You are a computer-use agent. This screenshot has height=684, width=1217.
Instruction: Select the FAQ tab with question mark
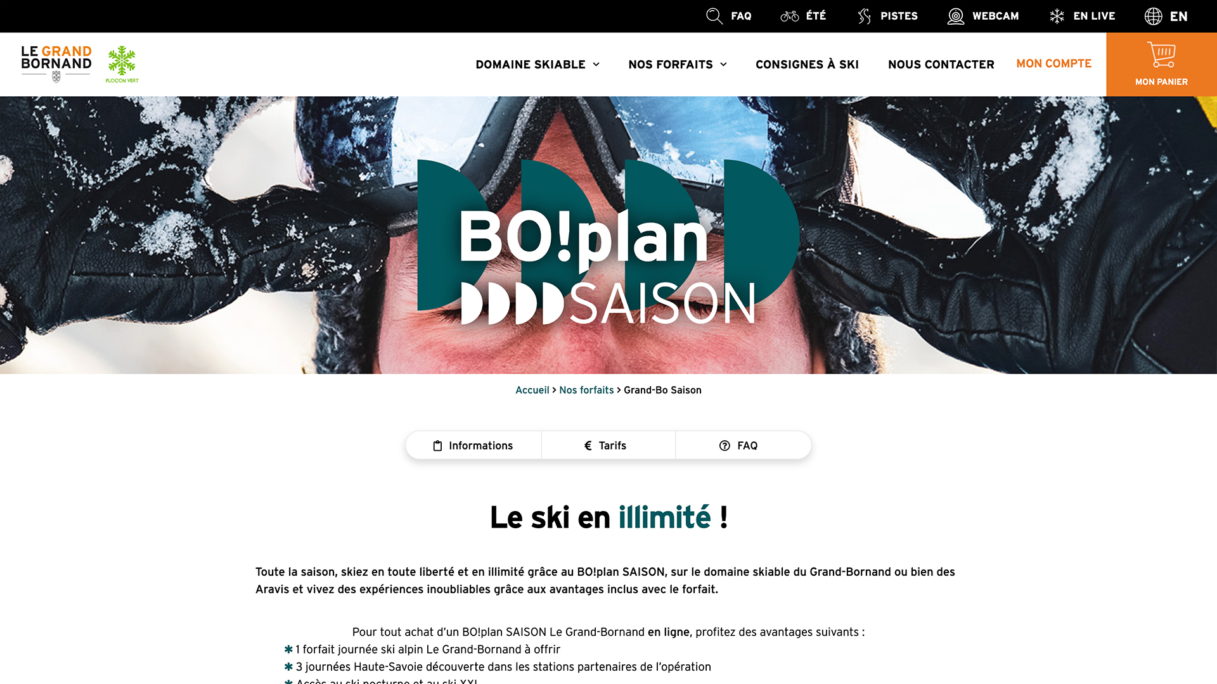point(744,445)
